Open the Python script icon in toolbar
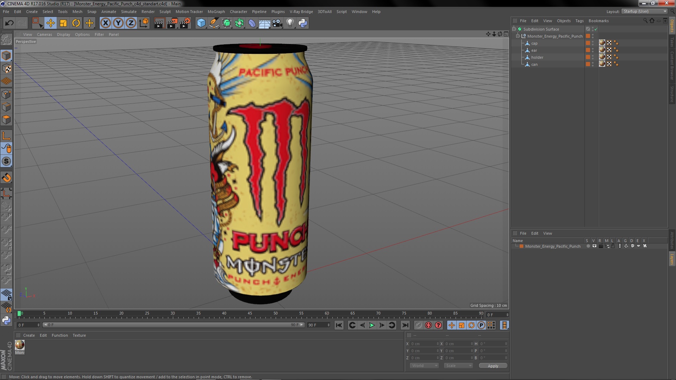The width and height of the screenshot is (676, 380). [x=303, y=23]
